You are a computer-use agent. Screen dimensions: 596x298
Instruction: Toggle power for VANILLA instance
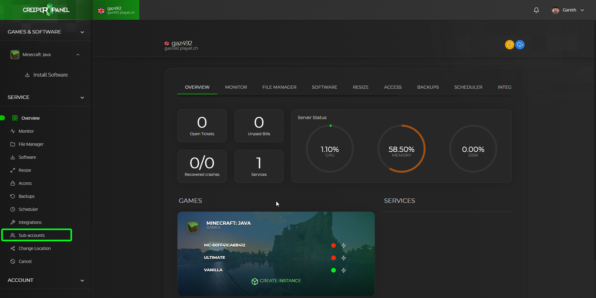pos(344,270)
